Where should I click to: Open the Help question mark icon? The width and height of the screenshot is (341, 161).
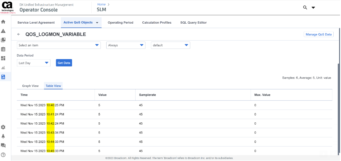(x=4, y=155)
